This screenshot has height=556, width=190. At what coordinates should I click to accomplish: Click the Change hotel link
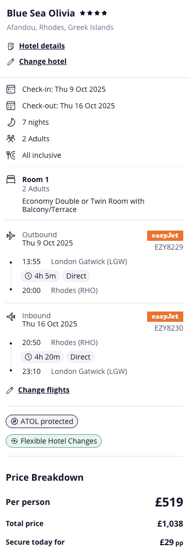point(43,62)
